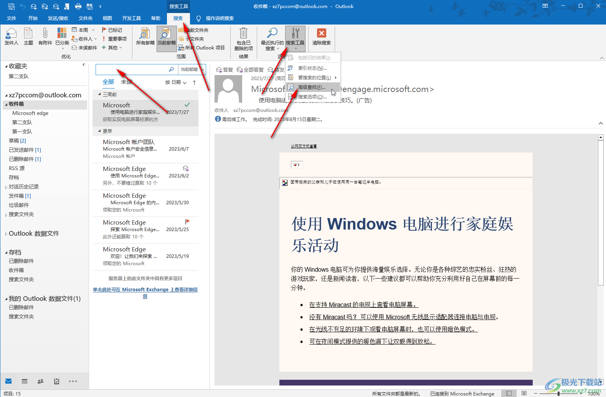
Task: Choose 搜索选项(O)... menu item
Action: click(313, 97)
